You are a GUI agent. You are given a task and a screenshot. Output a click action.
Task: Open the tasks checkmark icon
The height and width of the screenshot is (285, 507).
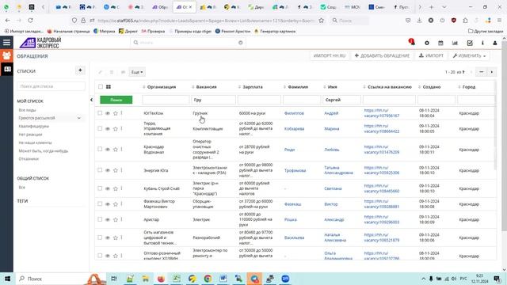point(470,43)
